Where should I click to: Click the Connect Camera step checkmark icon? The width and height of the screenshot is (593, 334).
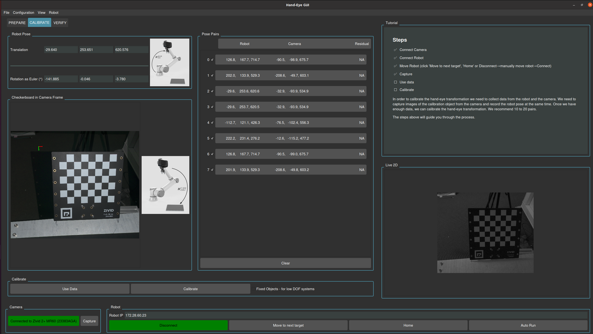pyautogui.click(x=395, y=50)
